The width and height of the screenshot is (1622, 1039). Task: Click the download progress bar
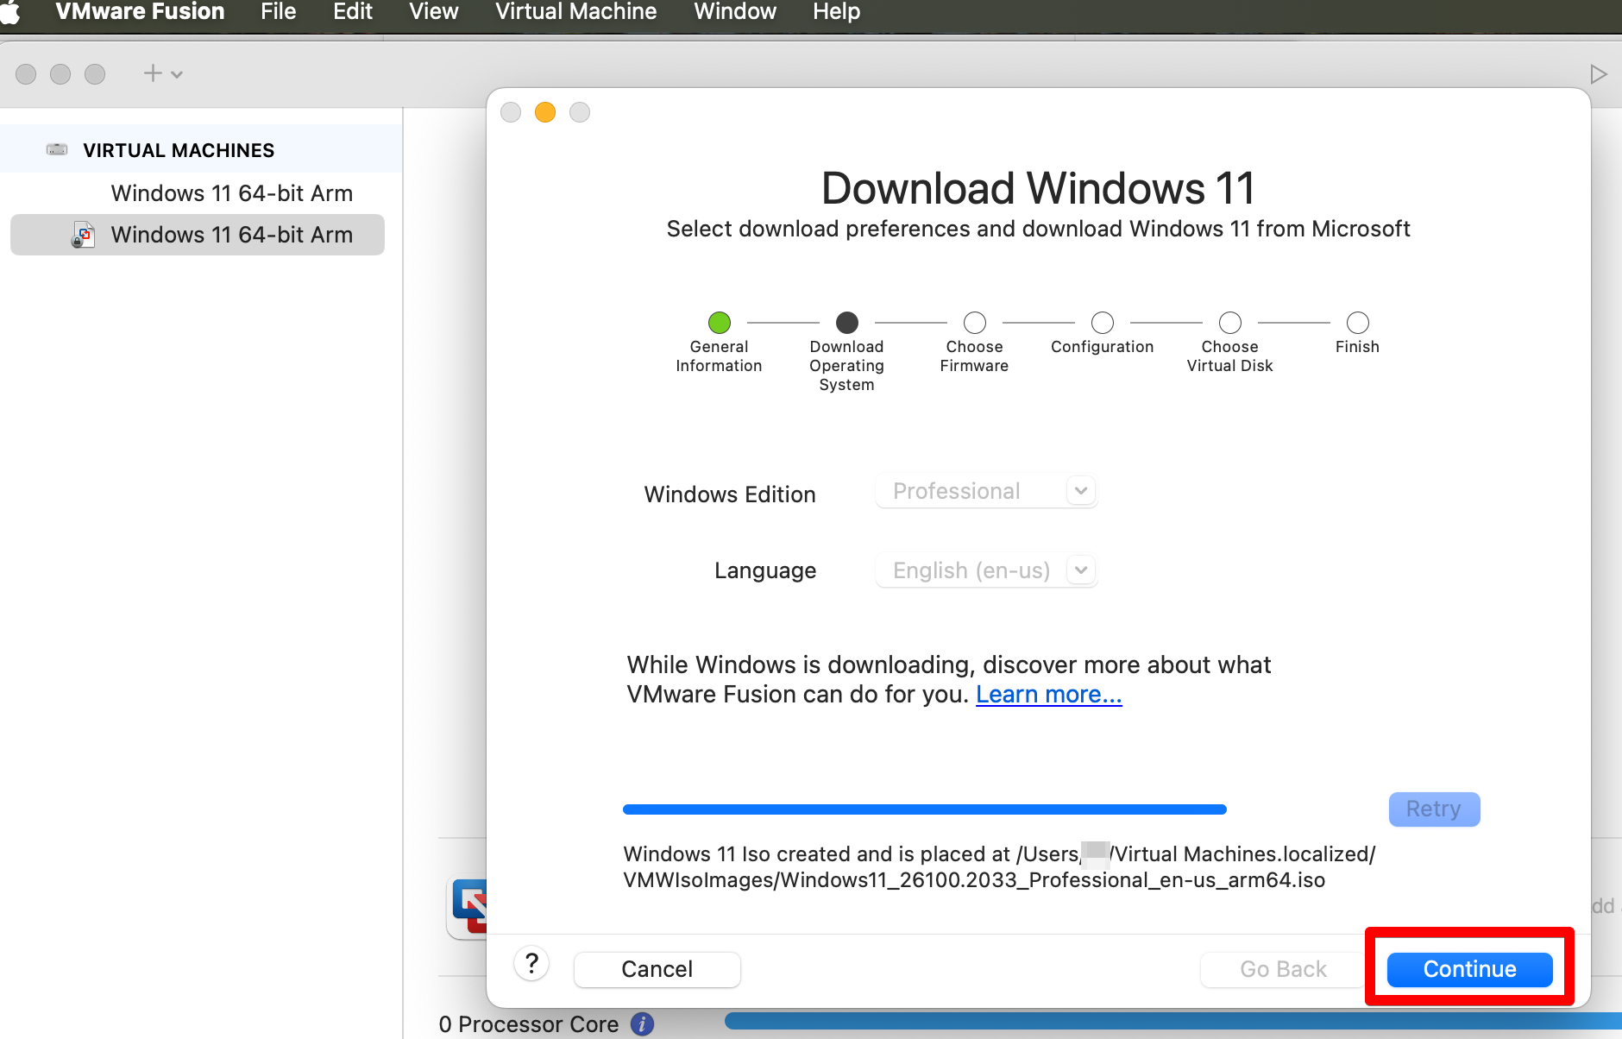pyautogui.click(x=925, y=809)
